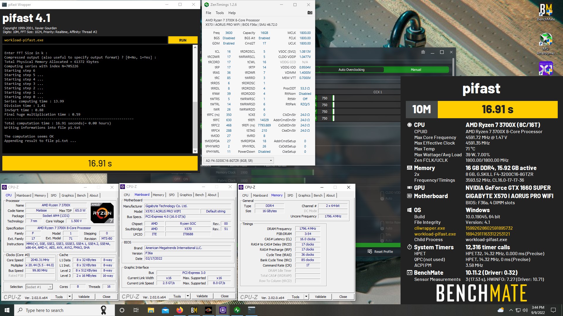Click the taskbar clock showing 3:44 PM
This screenshot has width=563, height=316.
(538, 310)
